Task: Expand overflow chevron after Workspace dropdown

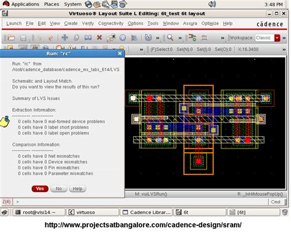Action: point(284,38)
